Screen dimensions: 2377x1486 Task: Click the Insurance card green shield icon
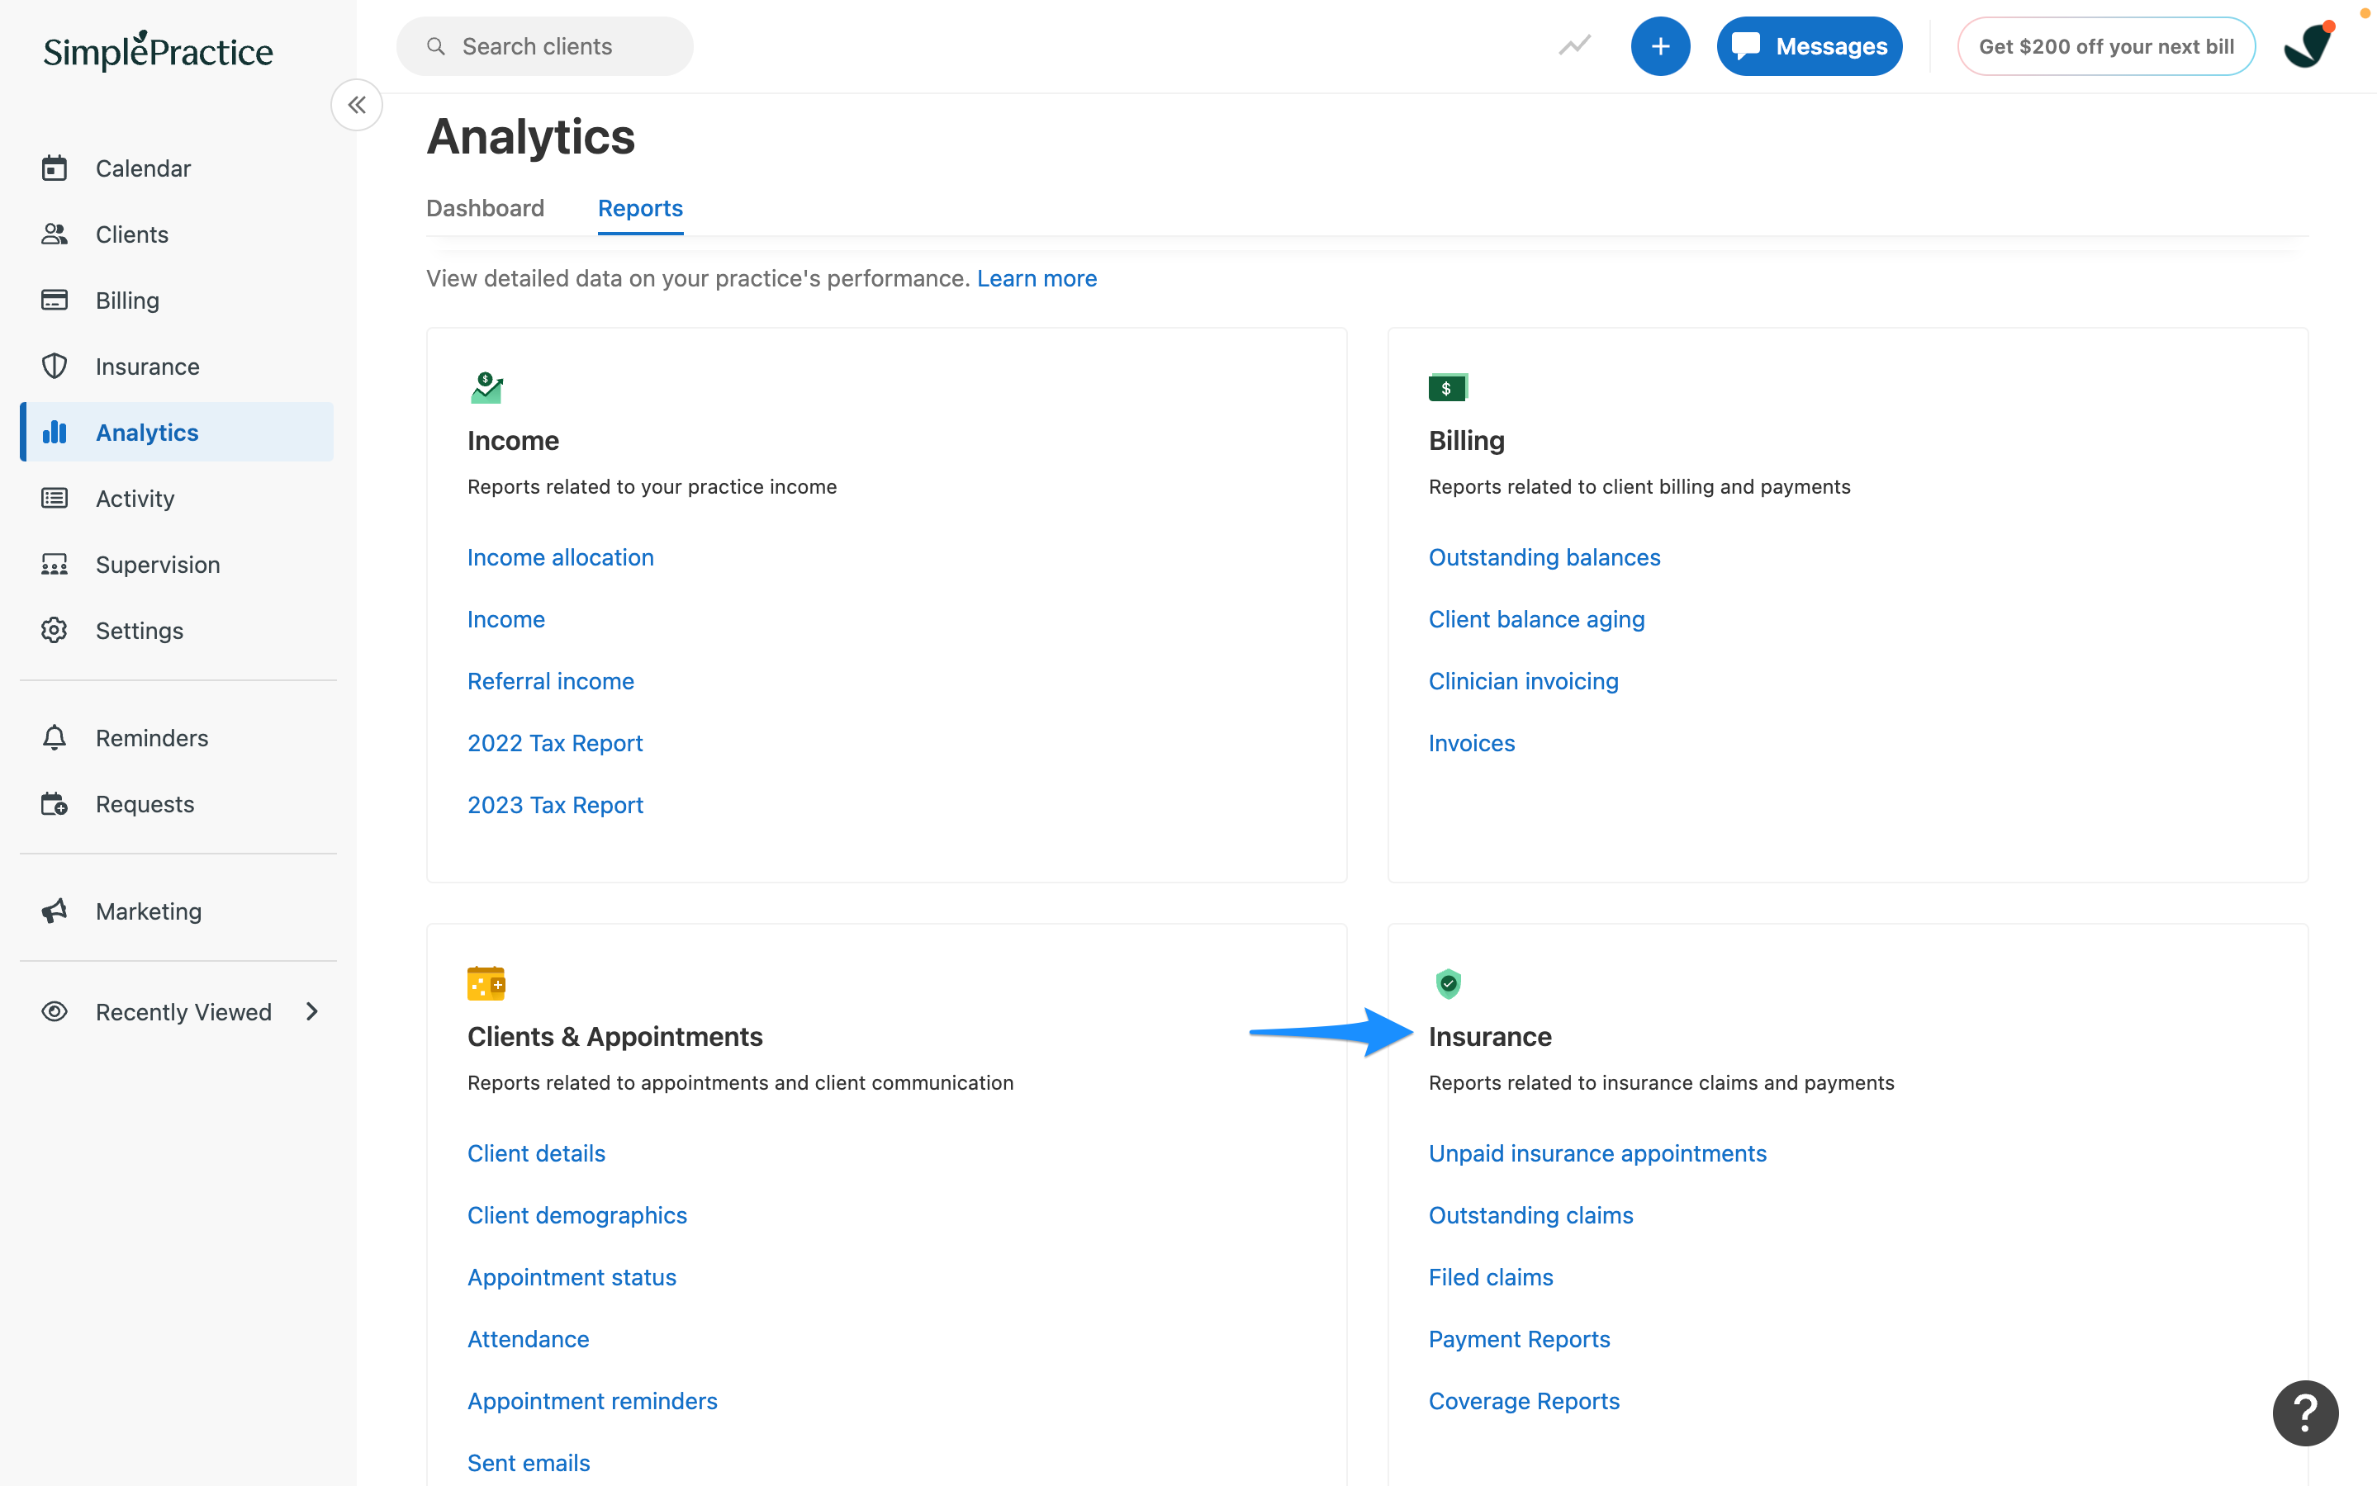(1447, 982)
